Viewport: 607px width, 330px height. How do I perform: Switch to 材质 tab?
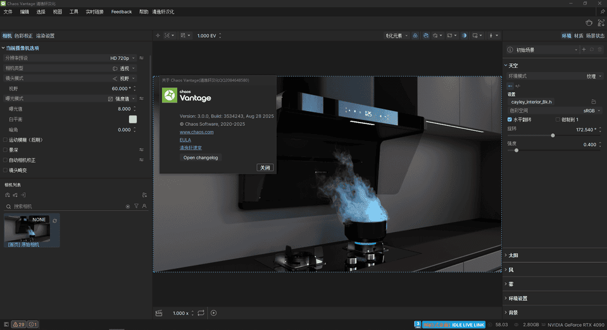coord(579,35)
